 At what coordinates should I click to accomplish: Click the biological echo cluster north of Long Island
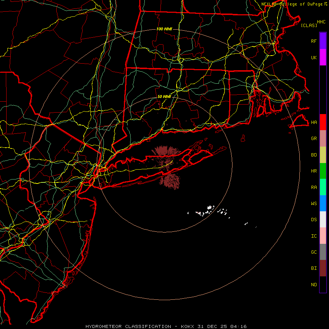pos(166,151)
